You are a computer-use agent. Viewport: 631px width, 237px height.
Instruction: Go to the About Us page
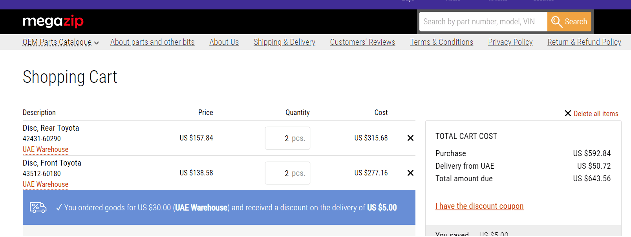click(x=224, y=42)
